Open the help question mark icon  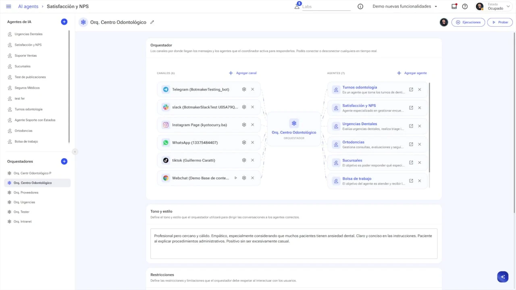(x=465, y=6)
